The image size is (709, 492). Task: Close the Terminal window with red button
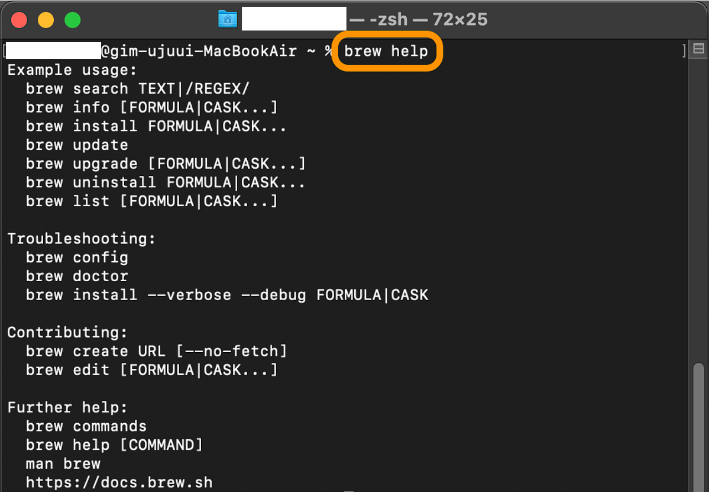coord(19,20)
